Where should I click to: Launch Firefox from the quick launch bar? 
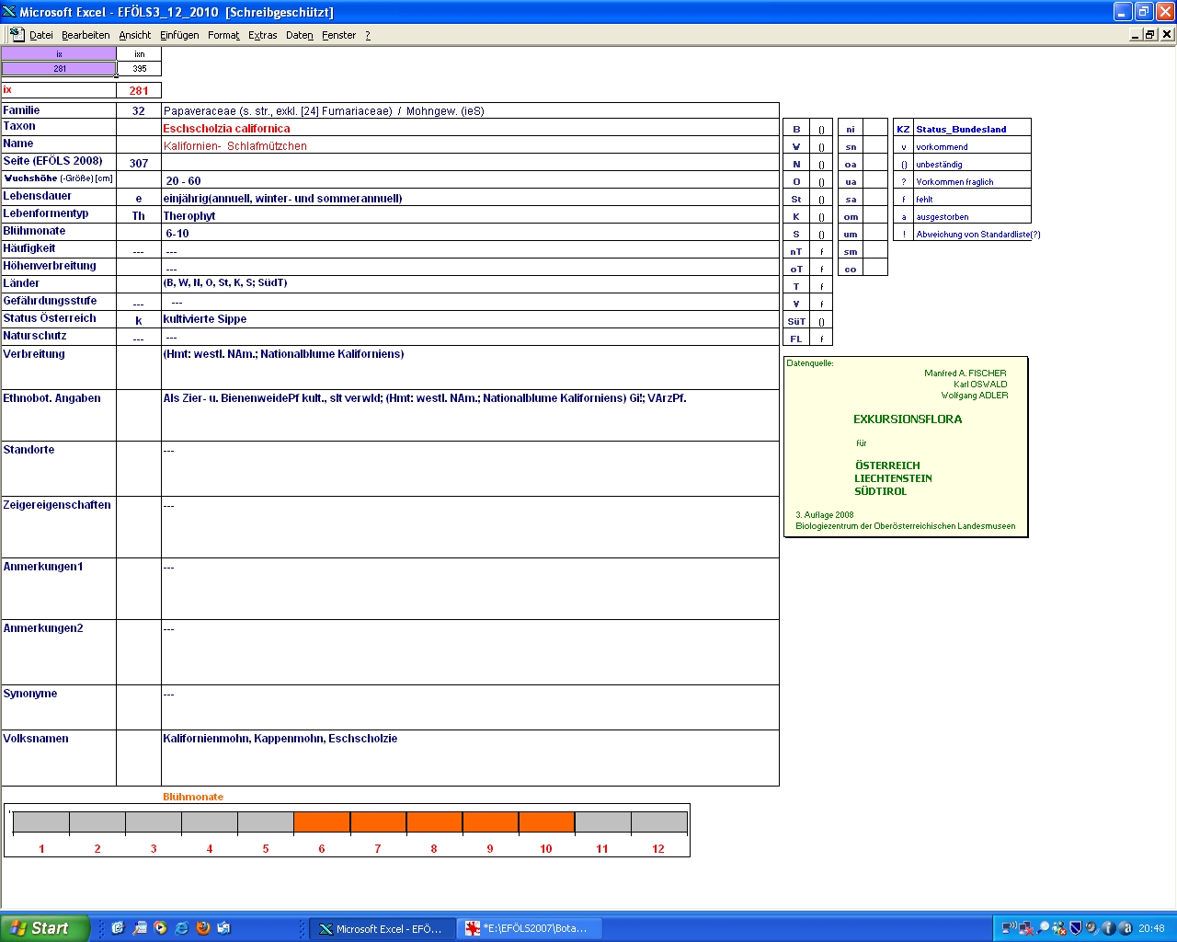coord(203,928)
